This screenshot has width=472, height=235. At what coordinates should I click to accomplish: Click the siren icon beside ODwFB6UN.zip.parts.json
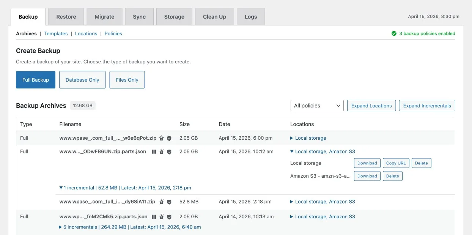pyautogui.click(x=162, y=152)
